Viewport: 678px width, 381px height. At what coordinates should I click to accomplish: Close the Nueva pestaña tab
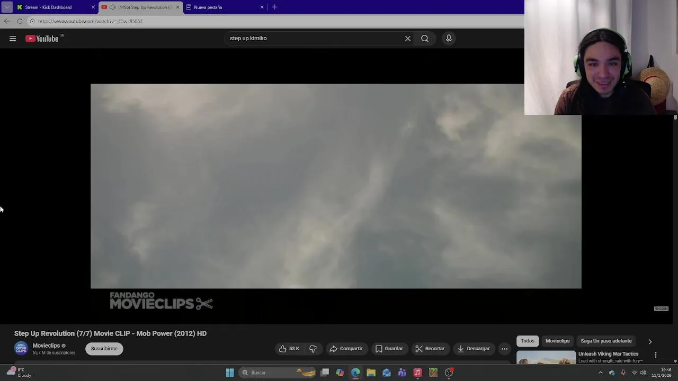pyautogui.click(x=262, y=7)
